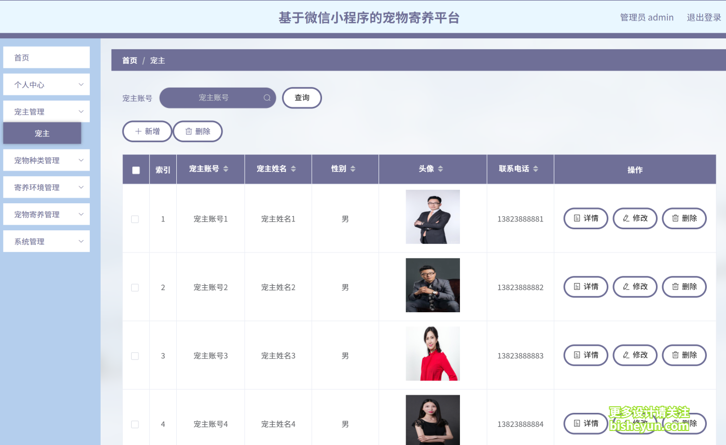Viewport: 726px width, 445px height.
Task: Click 退出登录 to log out
Action: tap(703, 17)
